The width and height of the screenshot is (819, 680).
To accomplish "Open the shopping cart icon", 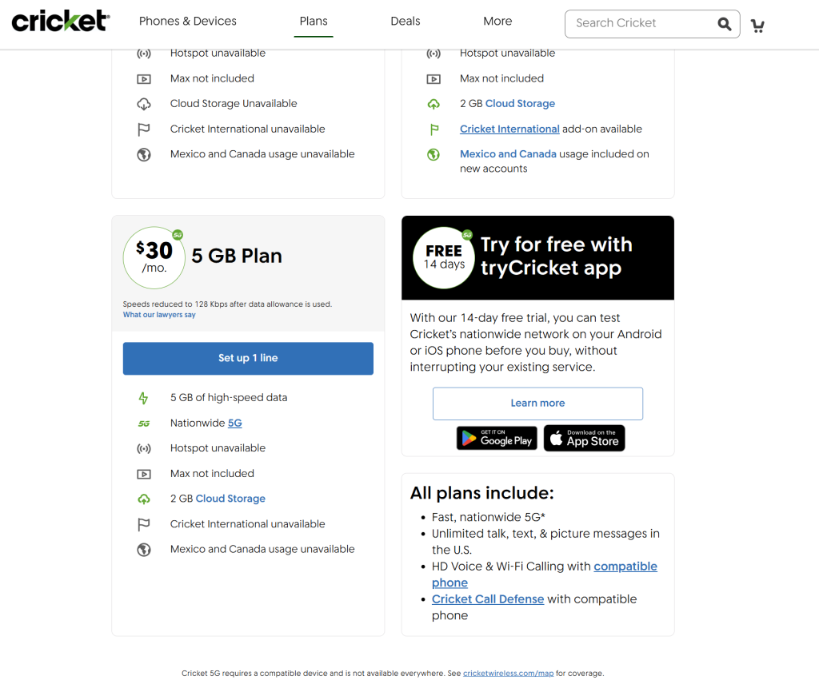I will [757, 25].
